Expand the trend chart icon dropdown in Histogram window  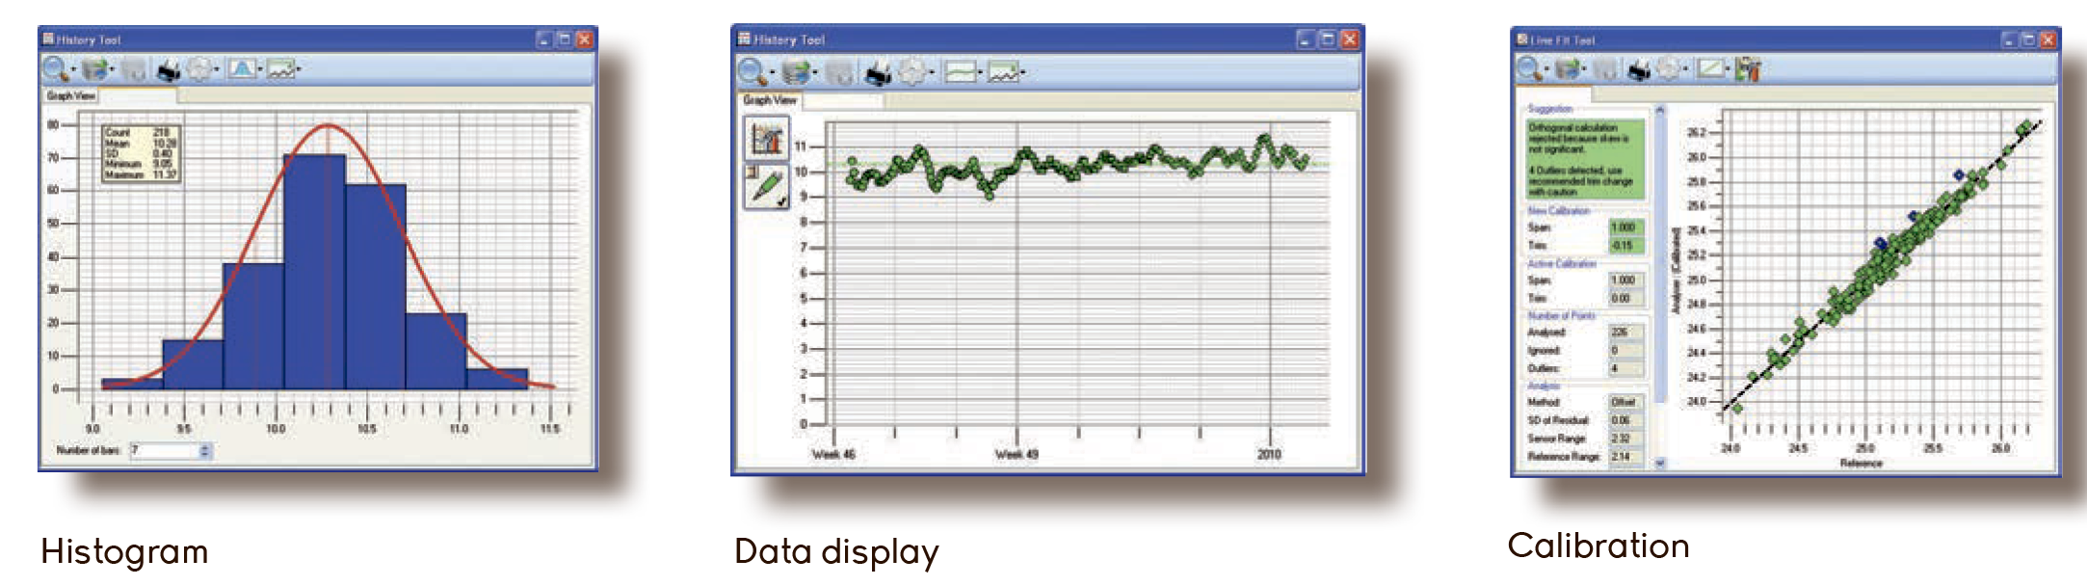point(300,70)
